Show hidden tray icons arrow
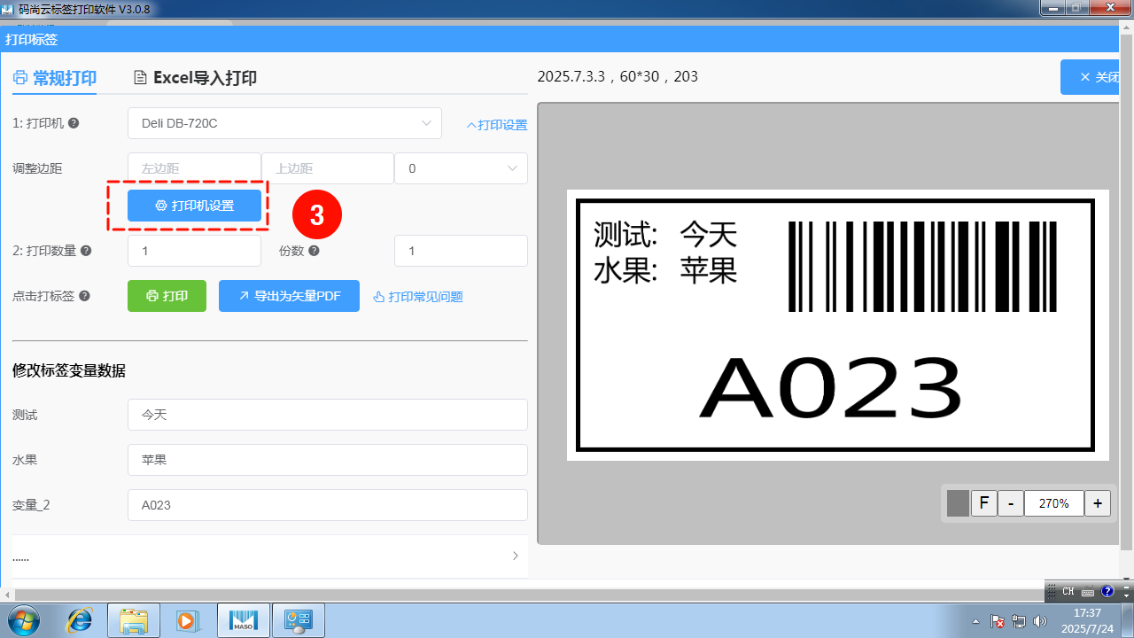 (x=975, y=621)
